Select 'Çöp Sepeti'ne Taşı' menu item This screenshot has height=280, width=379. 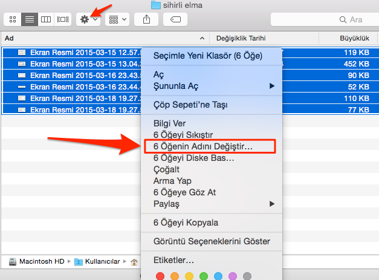pyautogui.click(x=190, y=105)
